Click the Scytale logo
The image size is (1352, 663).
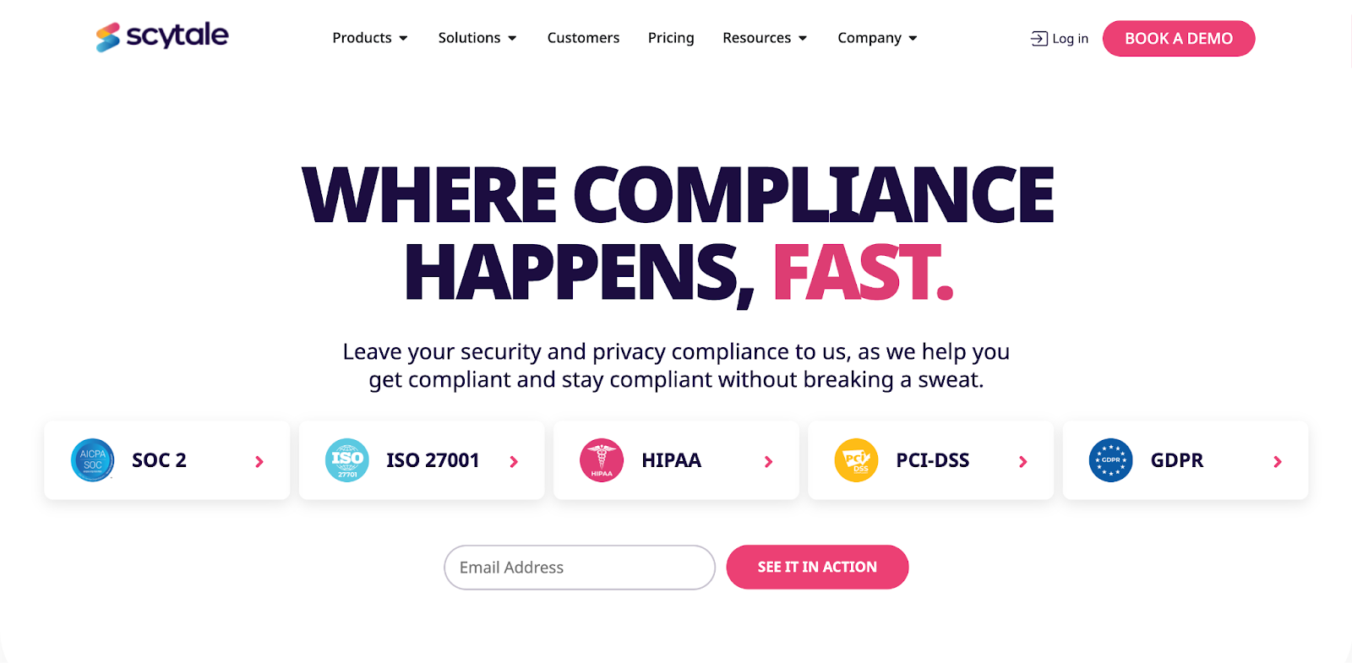click(x=162, y=36)
